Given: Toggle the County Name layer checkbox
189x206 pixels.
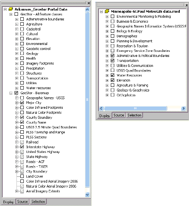Looking at the screenshot, I should pos(22,122).
